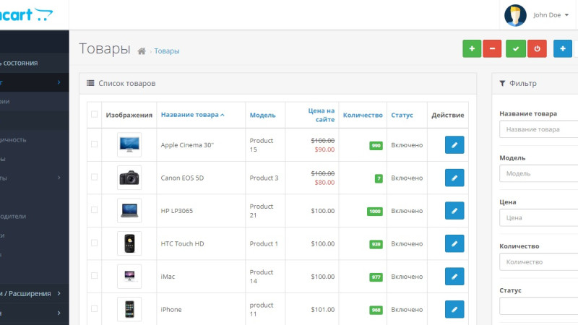Edit the iMac product

coord(454,277)
